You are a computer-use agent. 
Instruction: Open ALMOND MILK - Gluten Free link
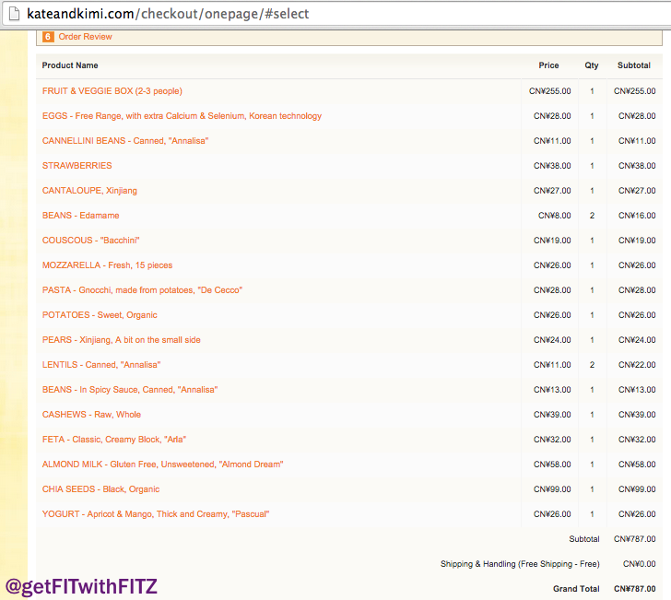tap(162, 465)
